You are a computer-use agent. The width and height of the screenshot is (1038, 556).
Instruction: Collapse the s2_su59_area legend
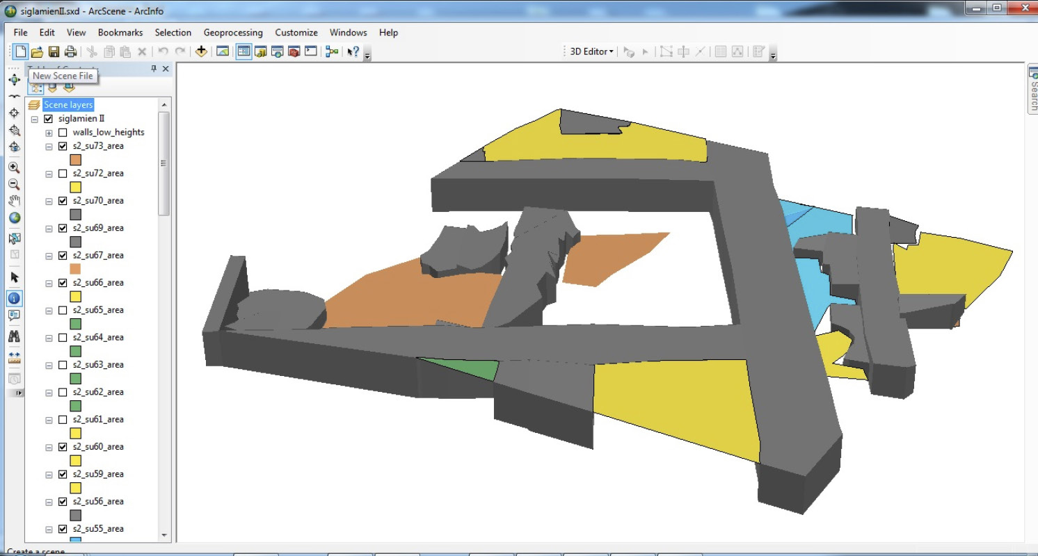(49, 475)
